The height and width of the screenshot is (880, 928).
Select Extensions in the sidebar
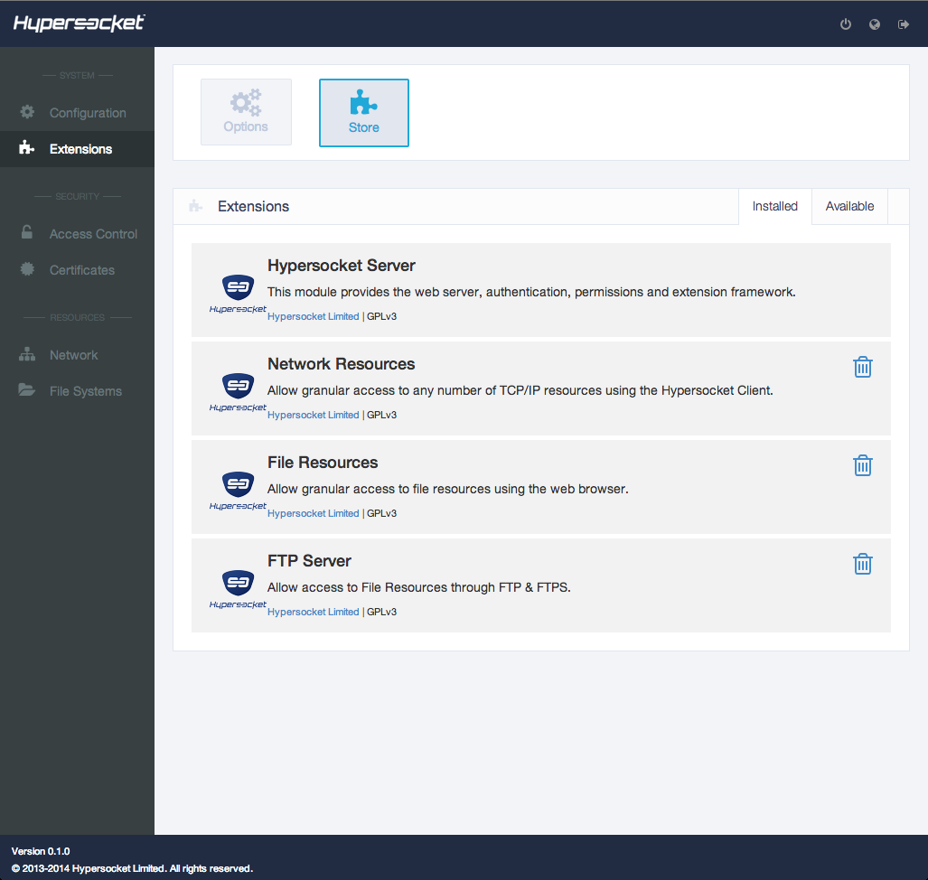(77, 148)
